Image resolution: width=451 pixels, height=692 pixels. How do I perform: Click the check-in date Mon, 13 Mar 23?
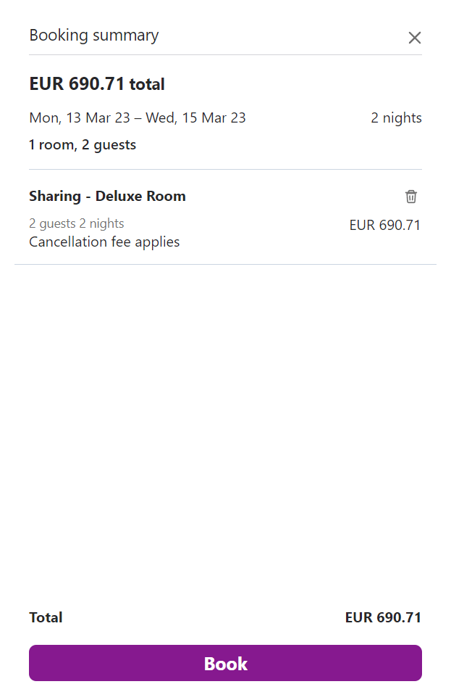[x=80, y=118]
